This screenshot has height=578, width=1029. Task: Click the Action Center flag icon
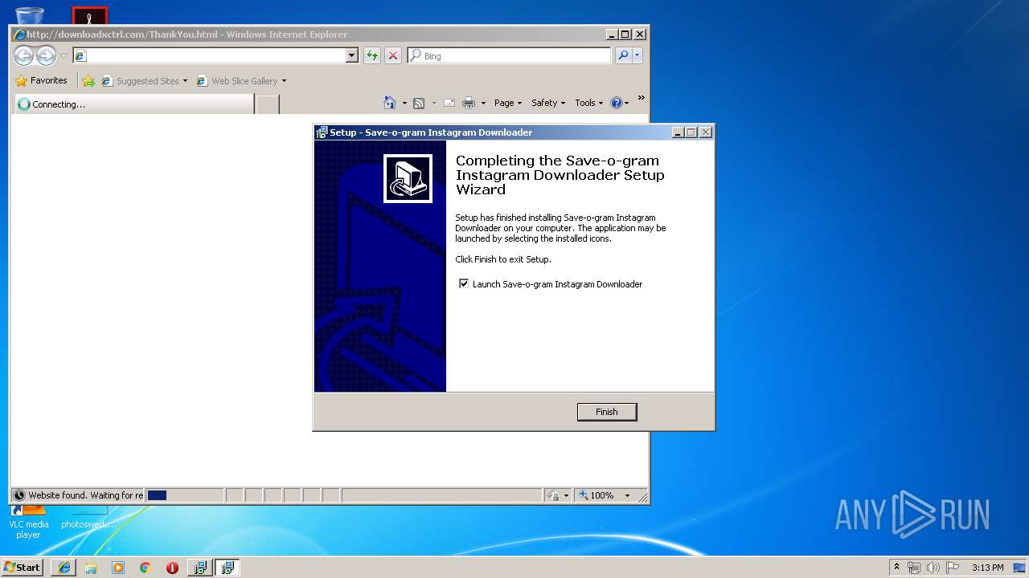(x=953, y=568)
